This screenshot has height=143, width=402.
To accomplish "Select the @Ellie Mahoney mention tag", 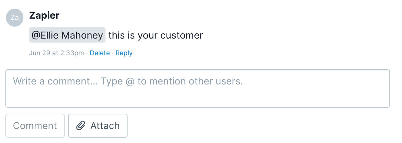I will coord(67,35).
